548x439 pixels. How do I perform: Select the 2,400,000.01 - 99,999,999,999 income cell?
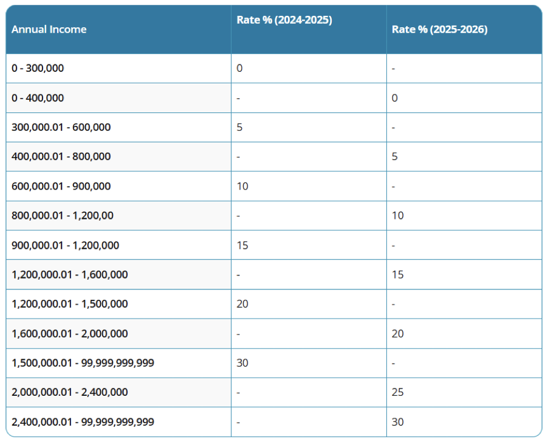(x=83, y=421)
